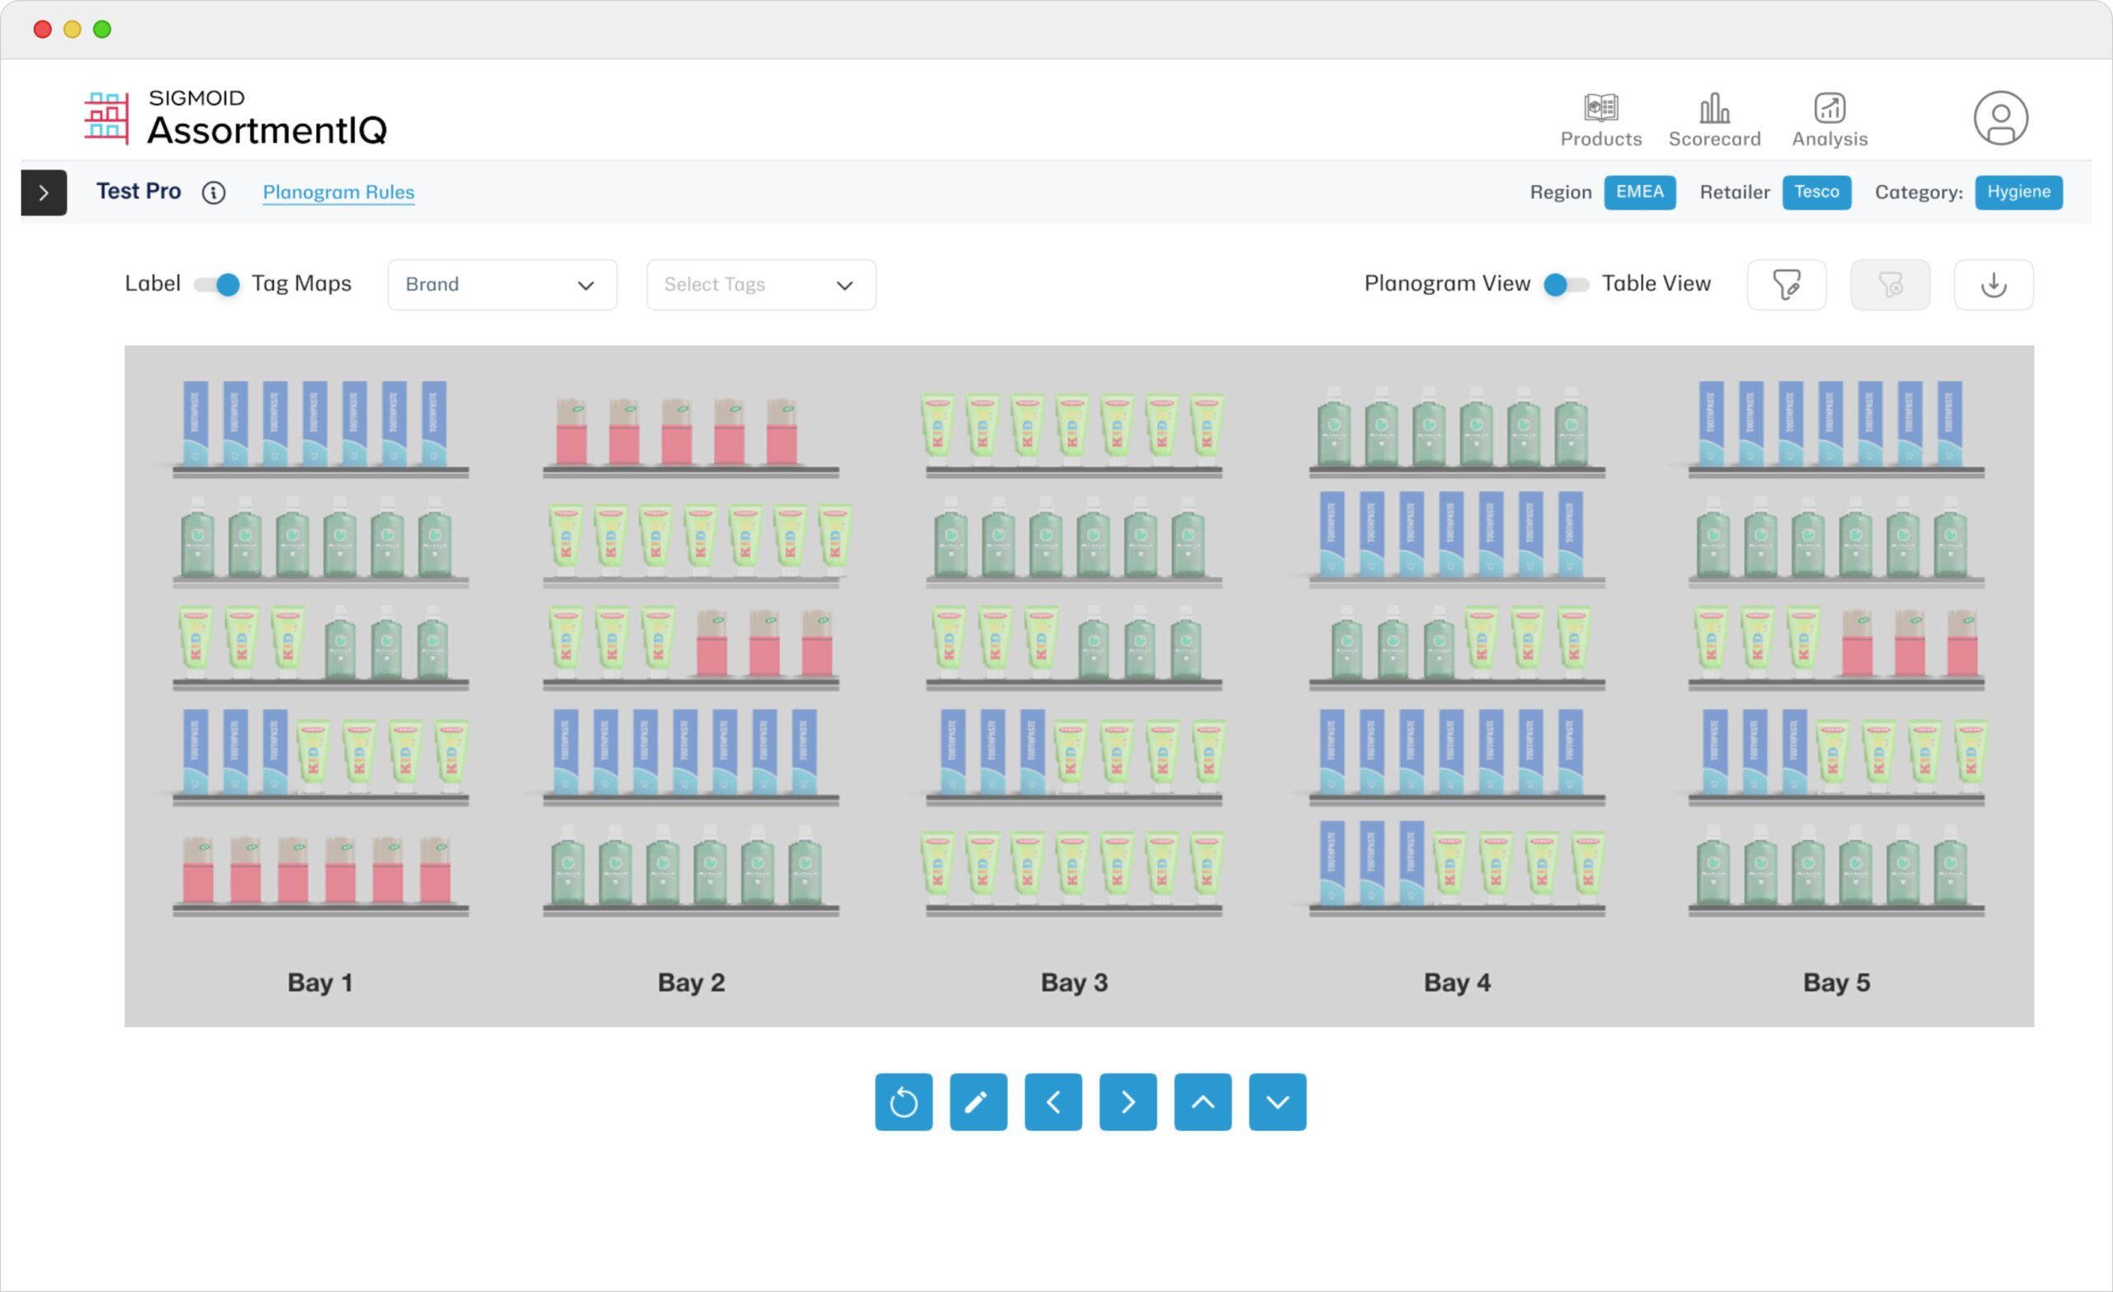This screenshot has height=1292, width=2113.
Task: Toggle Planogram View / Table View switch
Action: [1565, 285]
